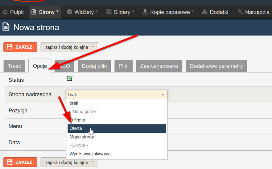
Task: Click the Dodatki blocks icon
Action: [205, 12]
